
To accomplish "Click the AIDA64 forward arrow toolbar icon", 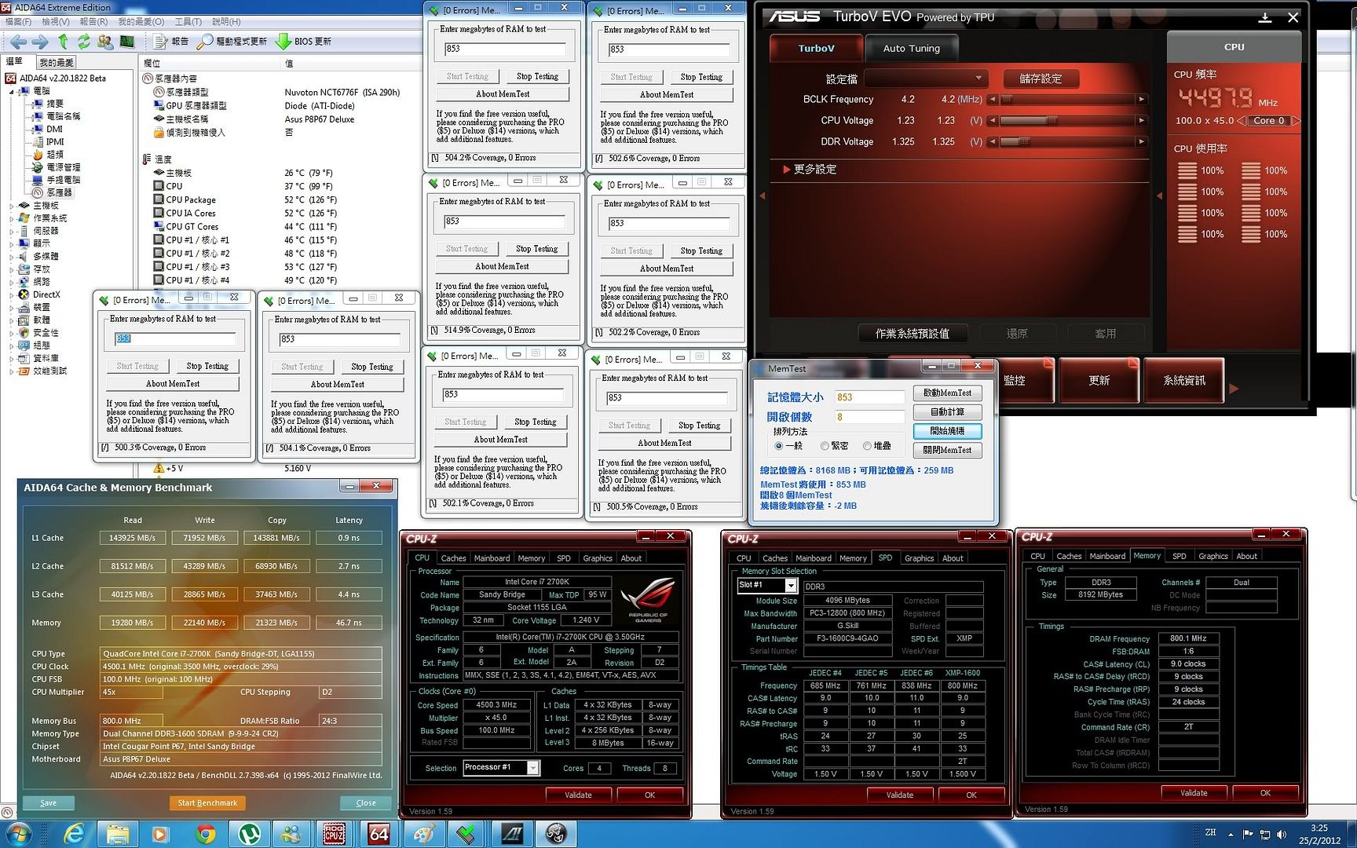I will pyautogui.click(x=39, y=42).
